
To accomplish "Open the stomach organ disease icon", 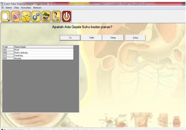I will [15, 16].
